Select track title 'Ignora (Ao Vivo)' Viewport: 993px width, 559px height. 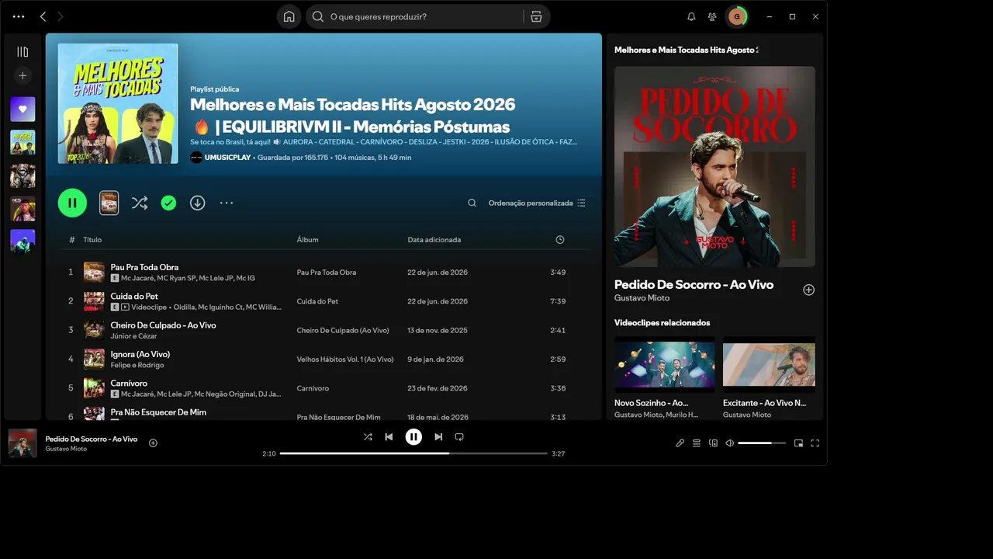tap(140, 354)
